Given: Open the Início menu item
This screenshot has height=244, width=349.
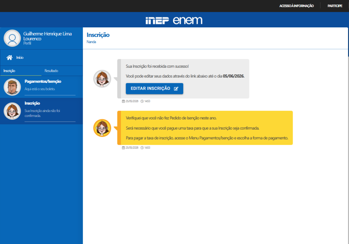Looking at the screenshot, I should point(41,58).
